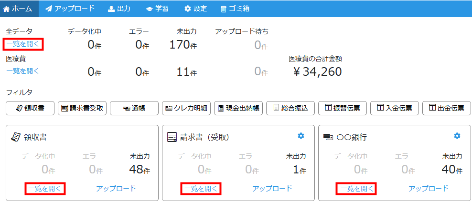Click アップロード link in ○○銀行 card

tap(429, 189)
